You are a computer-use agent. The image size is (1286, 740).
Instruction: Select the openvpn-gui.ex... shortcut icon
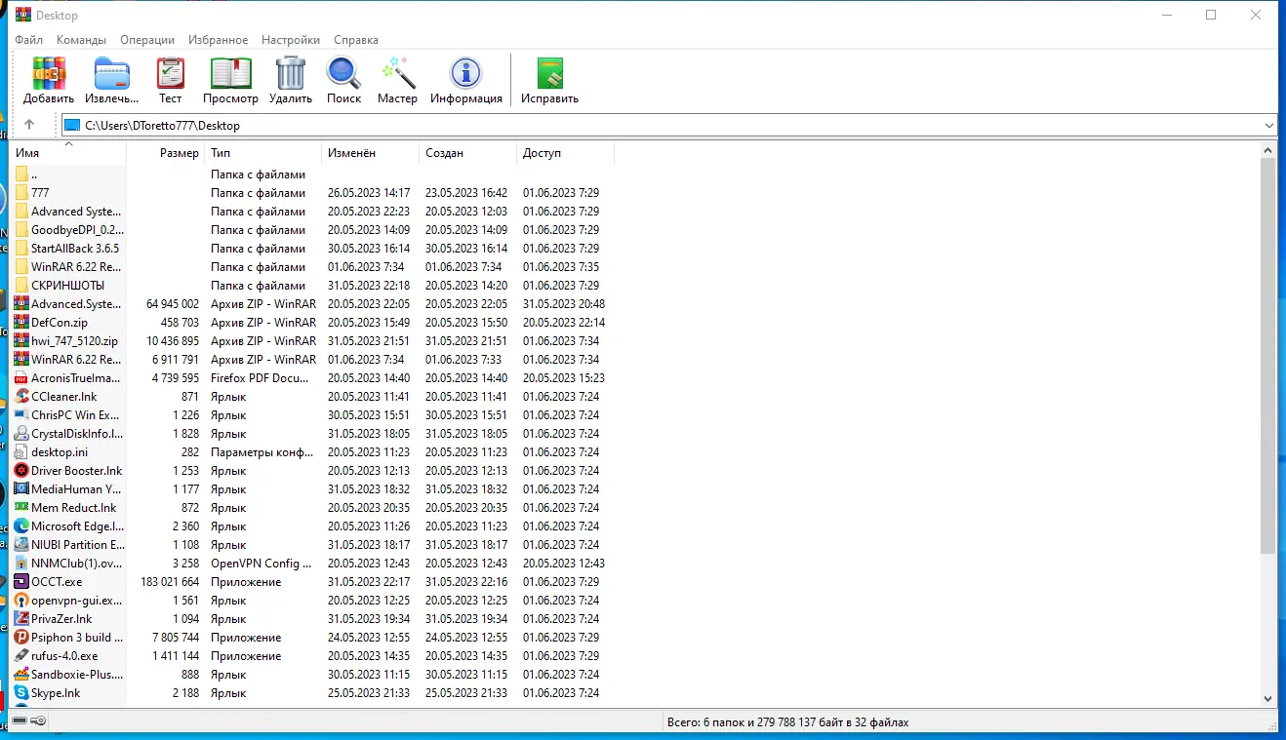21,601
